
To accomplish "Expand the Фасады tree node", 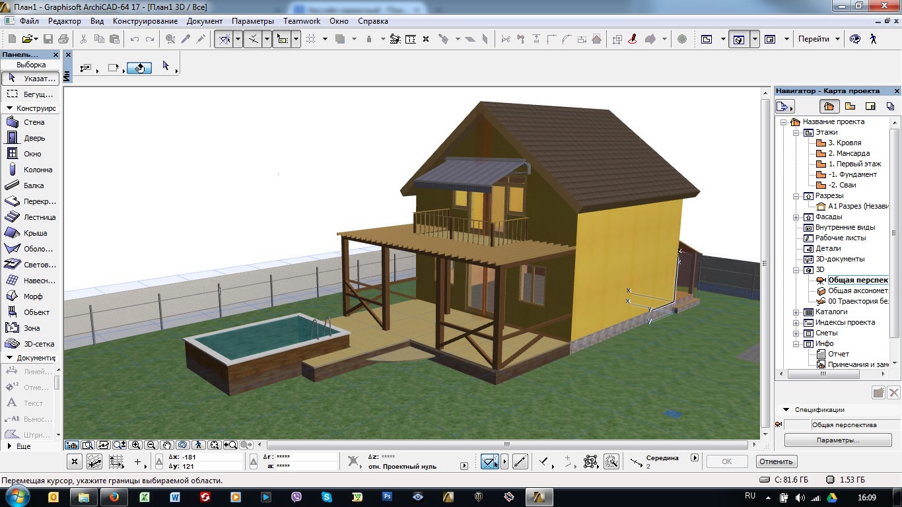I will 797,217.
